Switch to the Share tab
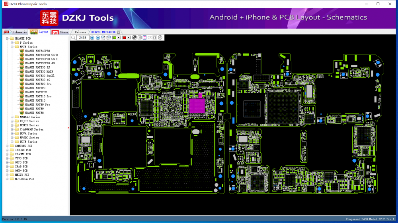Screen dimensions: 398x223 (x=60, y=32)
